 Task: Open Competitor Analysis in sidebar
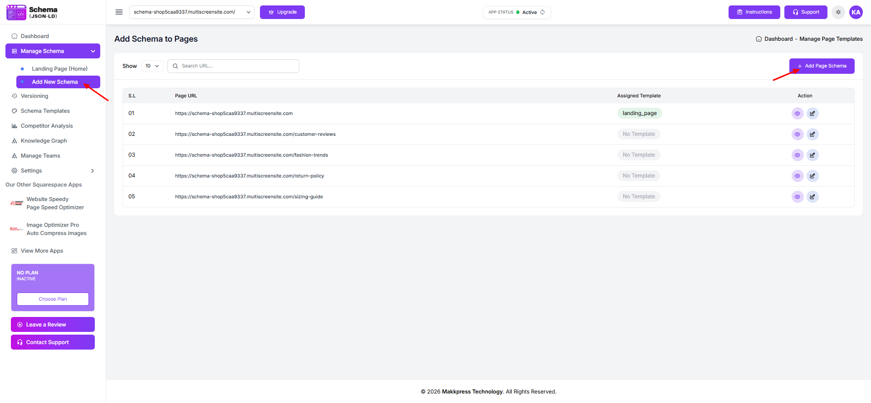(47, 126)
